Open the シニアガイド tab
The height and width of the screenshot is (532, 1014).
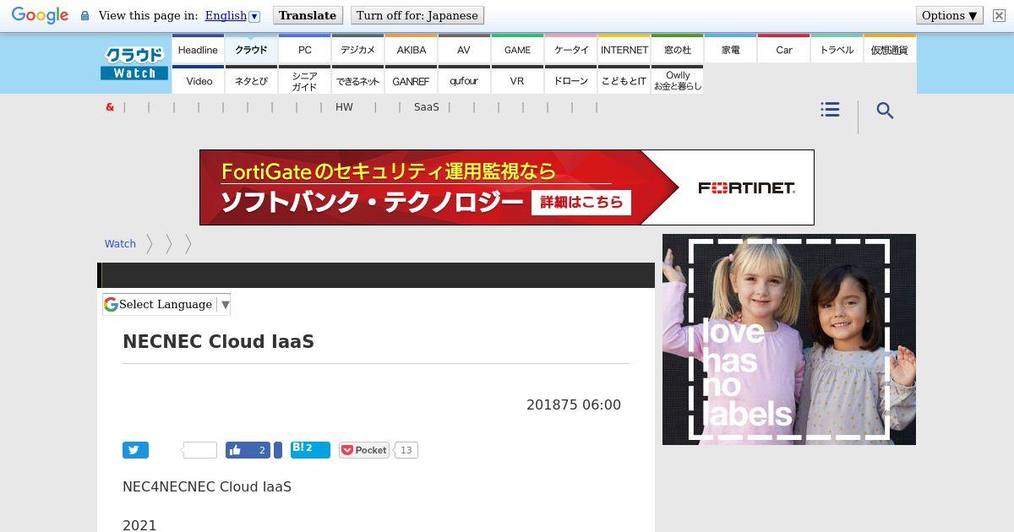(x=304, y=80)
